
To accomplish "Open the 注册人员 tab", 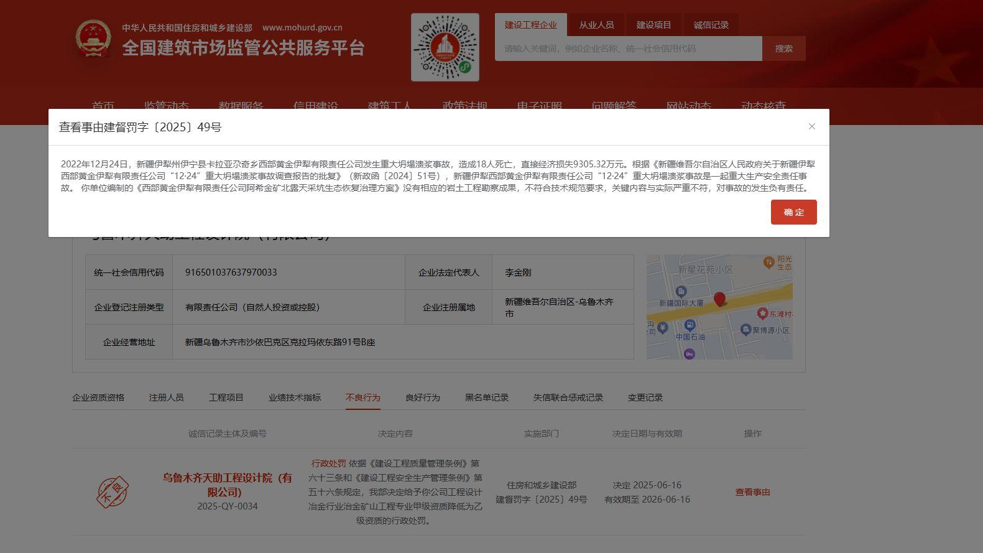I will pos(166,397).
